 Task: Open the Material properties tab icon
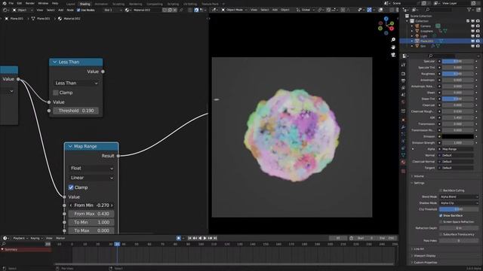click(403, 162)
